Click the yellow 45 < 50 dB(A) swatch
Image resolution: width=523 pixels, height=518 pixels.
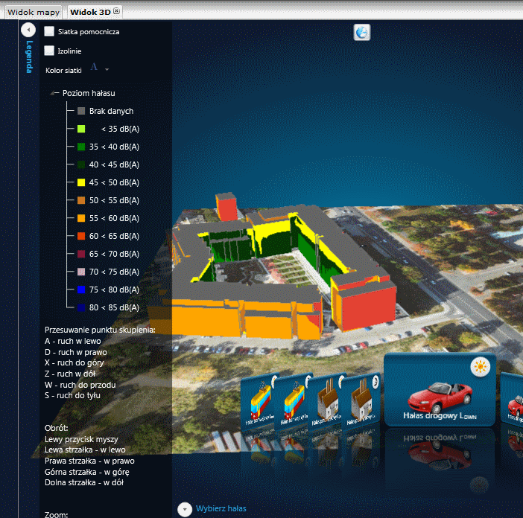coord(81,182)
